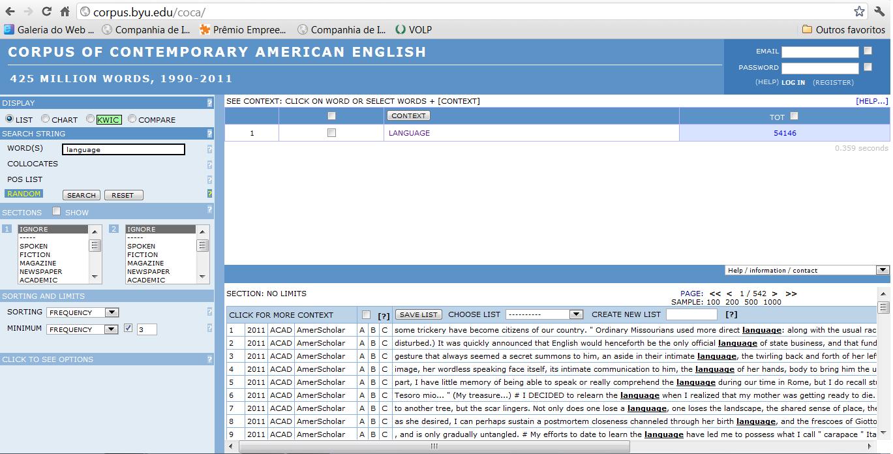This screenshot has height=454, width=893.
Task: Click the LOG IN link
Action: pyautogui.click(x=793, y=83)
